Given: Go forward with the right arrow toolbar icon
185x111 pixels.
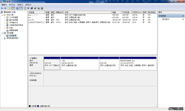Looking at the screenshot, I should coord(5,8).
